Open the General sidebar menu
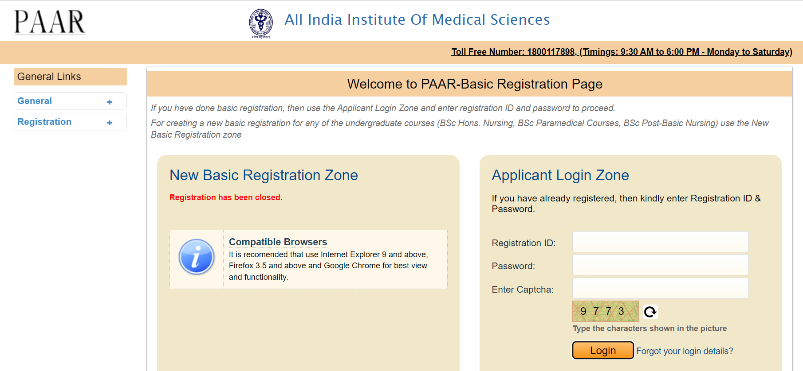Image resolution: width=803 pixels, height=371 pixels. 70,101
